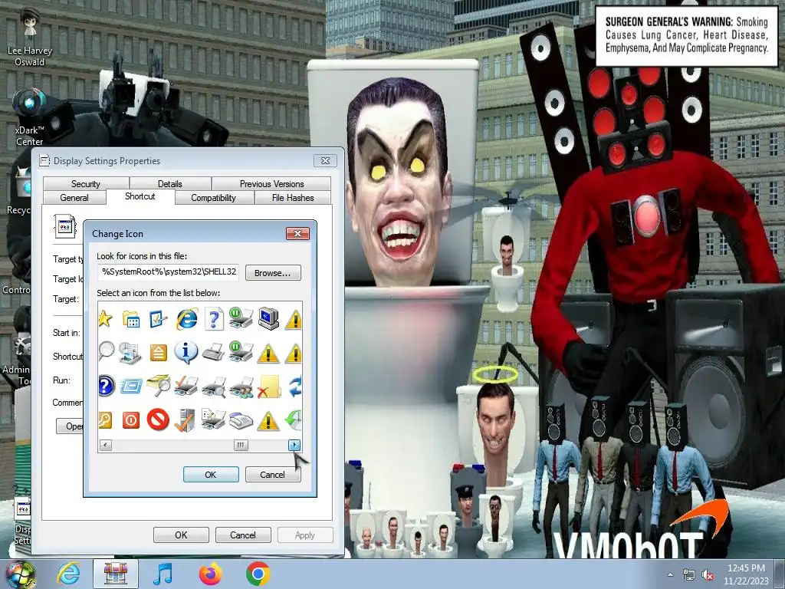Screen dimensions: 785x589
Task: Choose the fax machine icon
Action: pyautogui.click(x=241, y=420)
